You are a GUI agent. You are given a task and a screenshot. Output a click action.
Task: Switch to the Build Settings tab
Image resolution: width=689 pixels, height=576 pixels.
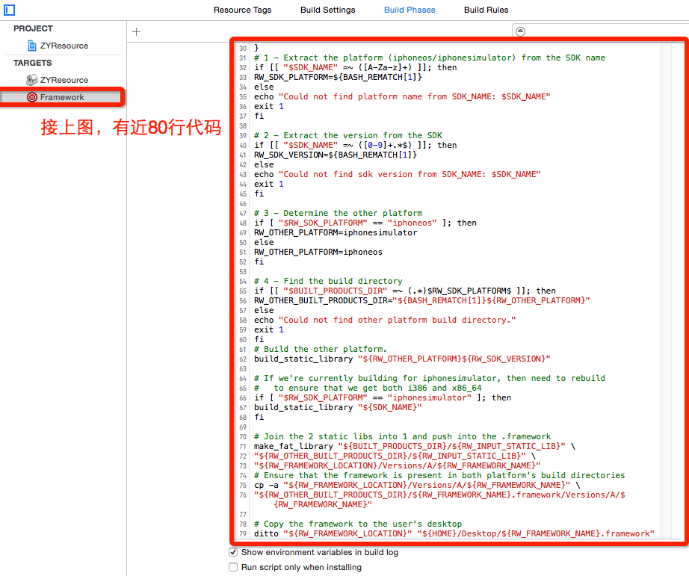pyautogui.click(x=328, y=10)
